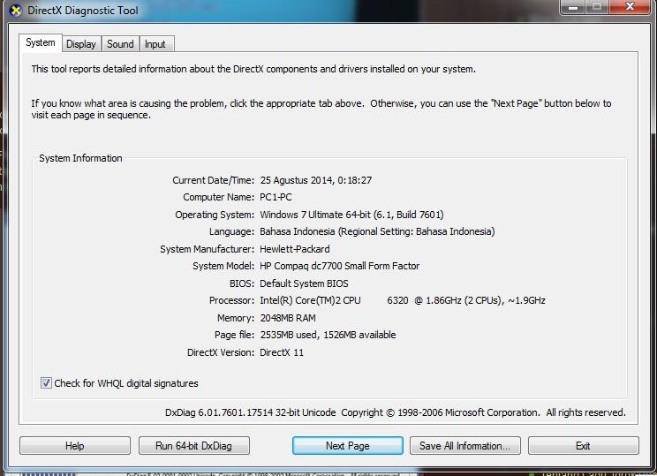Click the Help button

[x=74, y=445]
